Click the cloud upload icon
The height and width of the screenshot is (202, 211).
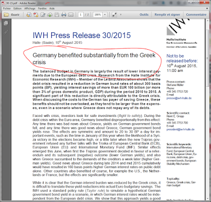pos(50,15)
